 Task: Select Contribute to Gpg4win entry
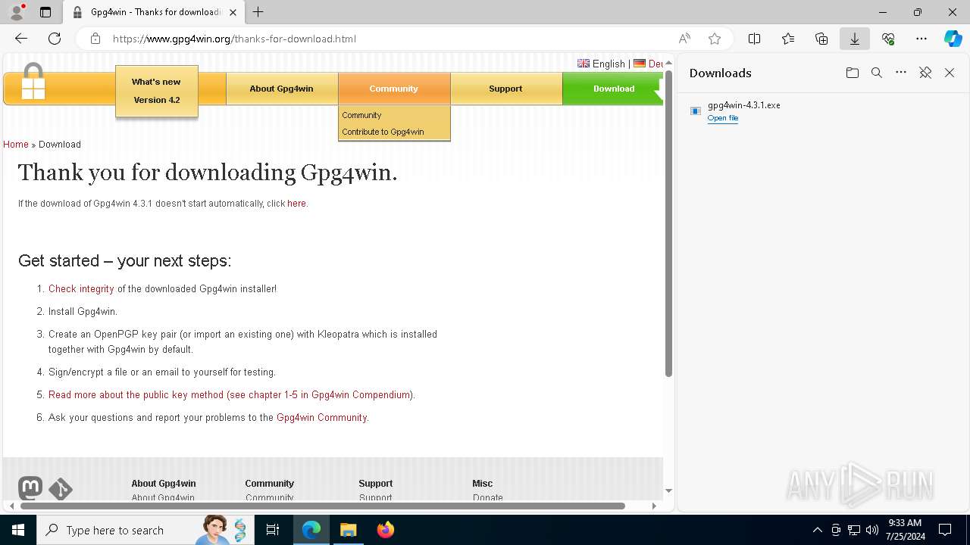tap(383, 132)
